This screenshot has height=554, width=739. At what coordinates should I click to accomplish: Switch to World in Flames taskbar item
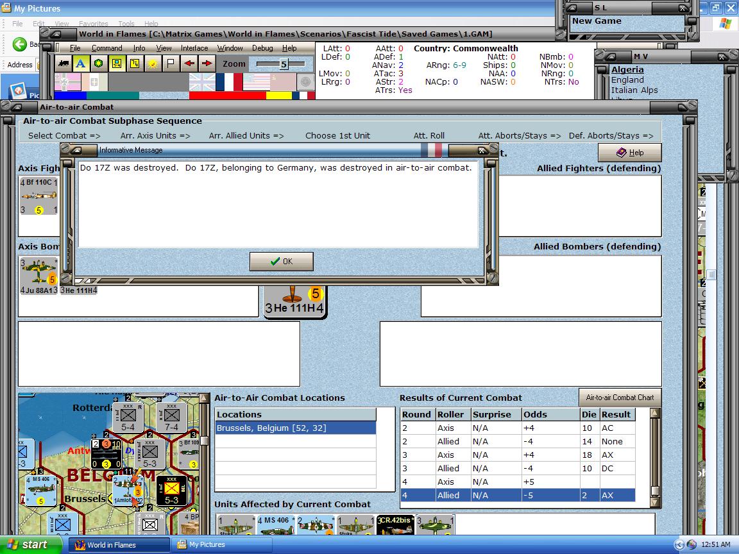coord(119,545)
